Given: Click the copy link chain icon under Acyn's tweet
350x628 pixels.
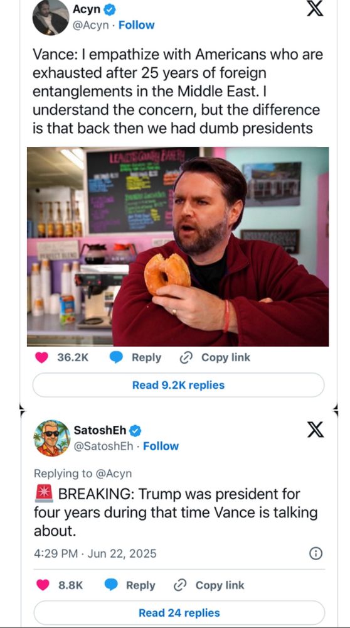Looking at the screenshot, I should tap(187, 357).
